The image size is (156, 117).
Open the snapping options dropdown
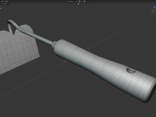pyautogui.click(x=82, y=1)
